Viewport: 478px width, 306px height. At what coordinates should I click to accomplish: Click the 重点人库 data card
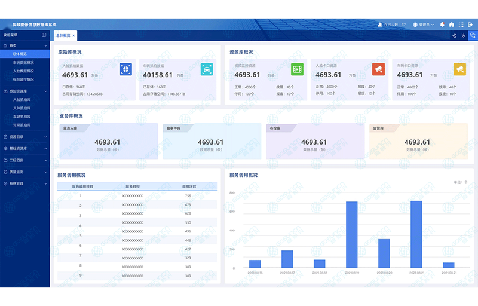click(109, 141)
